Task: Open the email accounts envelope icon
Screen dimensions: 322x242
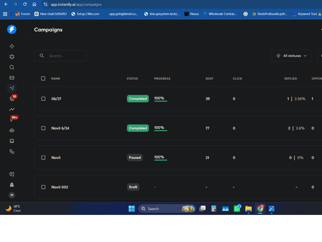Action: point(12,78)
